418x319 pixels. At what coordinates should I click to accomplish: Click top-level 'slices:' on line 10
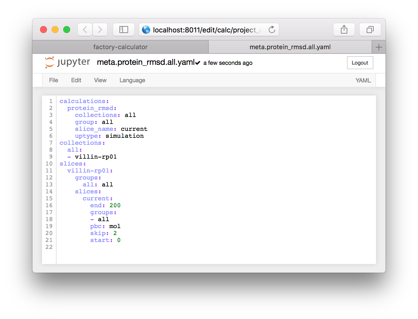point(73,164)
